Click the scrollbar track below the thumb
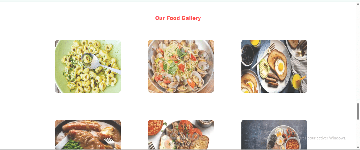The image size is (360, 150). click(x=358, y=133)
